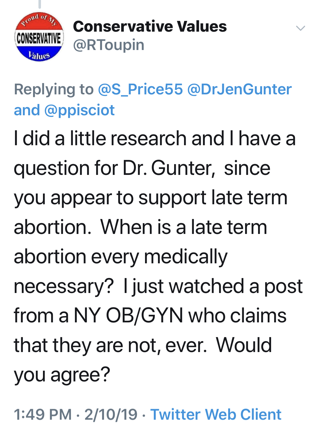Open the @RToupin handle profile

(109, 45)
